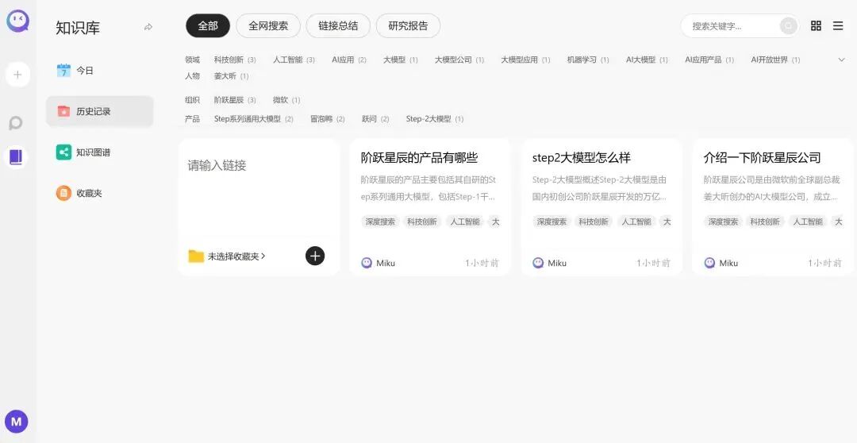857x443 pixels.
Task: Click the black plus add link button
Action: pyautogui.click(x=315, y=256)
